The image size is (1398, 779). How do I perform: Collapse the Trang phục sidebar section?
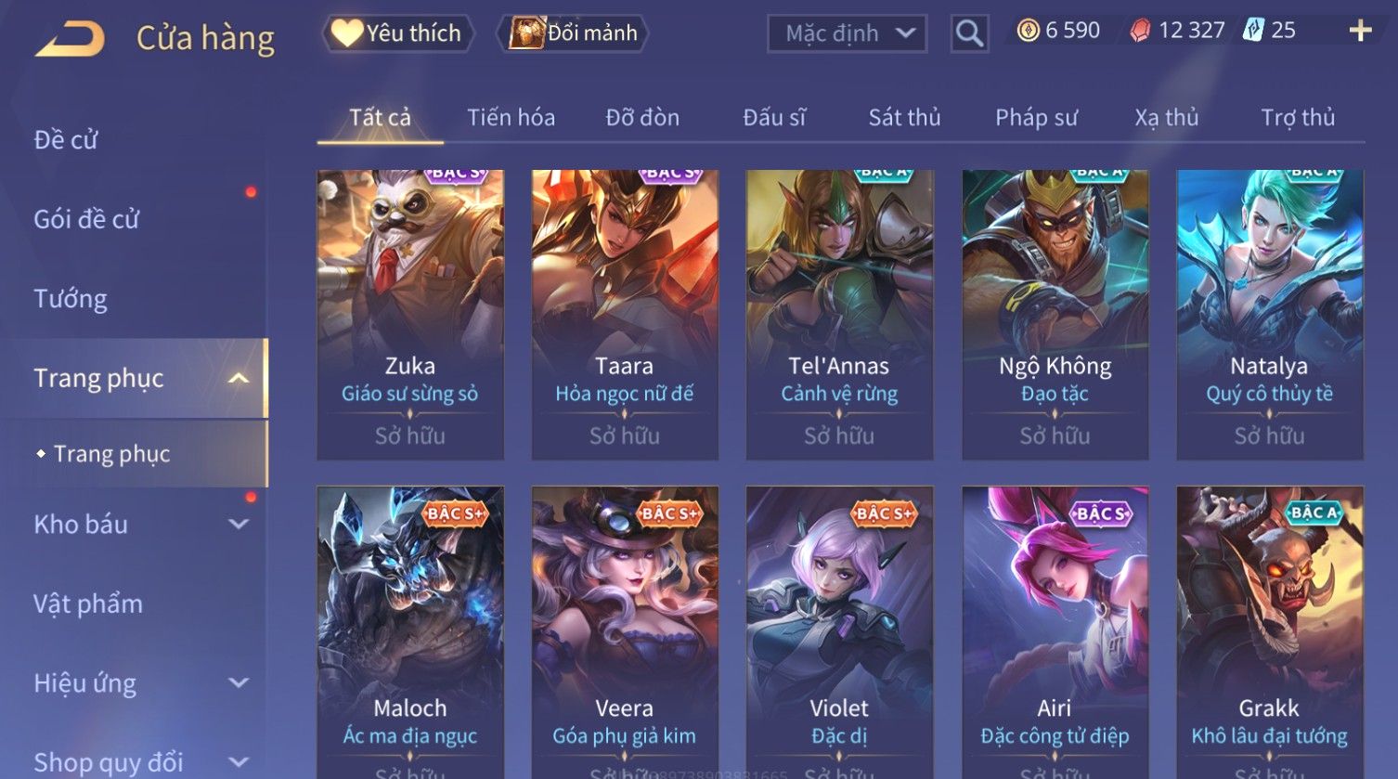239,378
